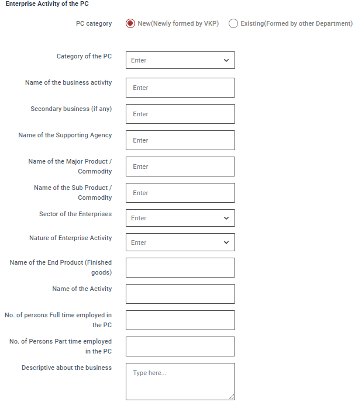This screenshot has width=355, height=402.
Task: Click the textarea resize handle corner
Action: (x=232, y=397)
